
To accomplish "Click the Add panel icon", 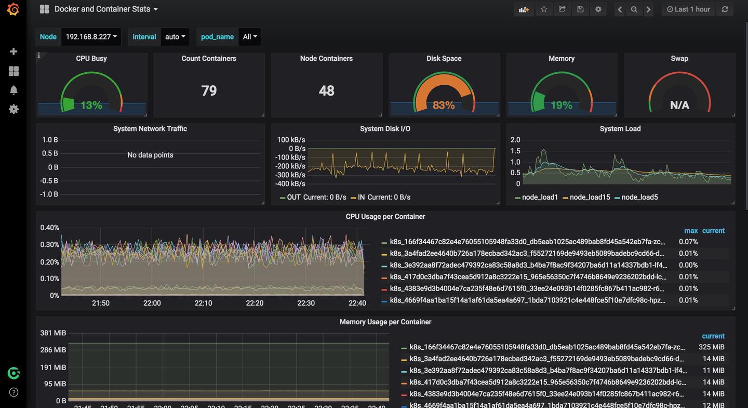I will [x=524, y=9].
